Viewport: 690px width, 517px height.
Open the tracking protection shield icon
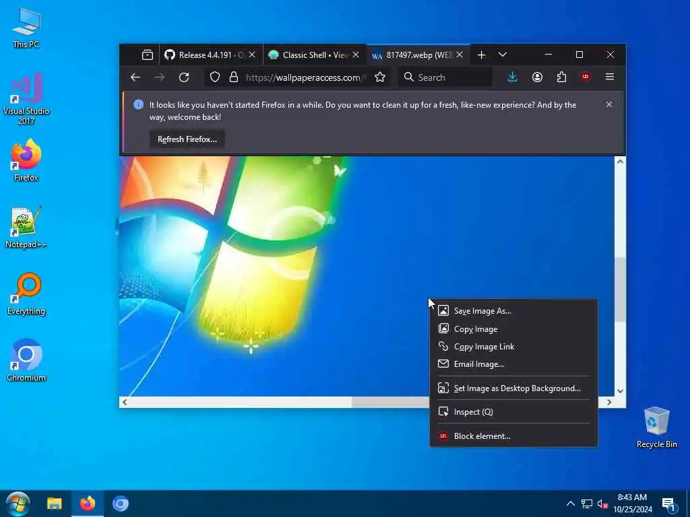click(x=215, y=77)
